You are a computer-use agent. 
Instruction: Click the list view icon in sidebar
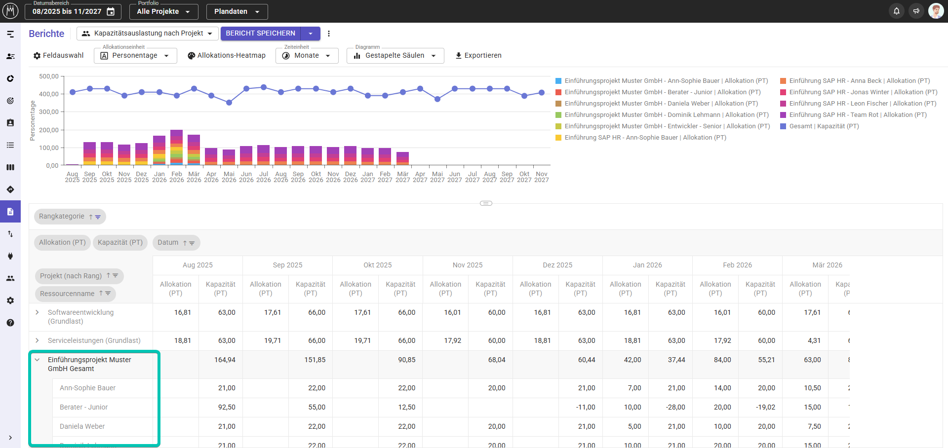pos(10,145)
